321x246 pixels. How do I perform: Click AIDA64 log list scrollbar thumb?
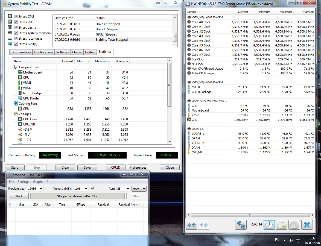point(175,37)
